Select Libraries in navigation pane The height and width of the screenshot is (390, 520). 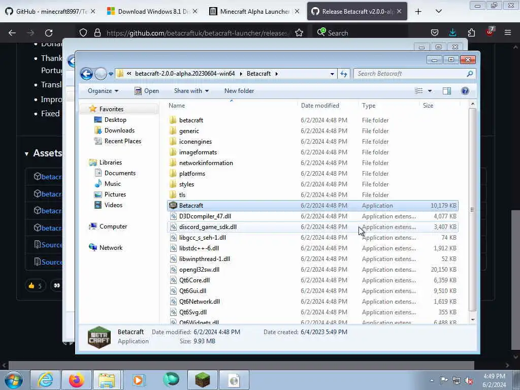[x=110, y=162]
